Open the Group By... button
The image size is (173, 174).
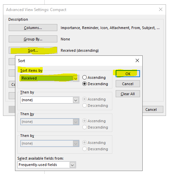point(33,39)
